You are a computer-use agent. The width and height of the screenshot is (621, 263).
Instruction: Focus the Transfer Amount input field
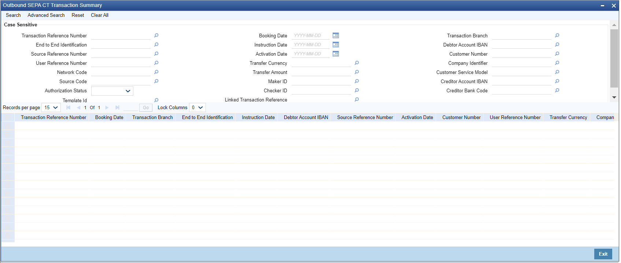tap(321, 72)
